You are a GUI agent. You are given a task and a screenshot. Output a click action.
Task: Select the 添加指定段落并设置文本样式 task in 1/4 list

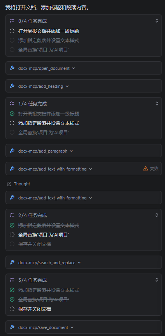point(49,123)
